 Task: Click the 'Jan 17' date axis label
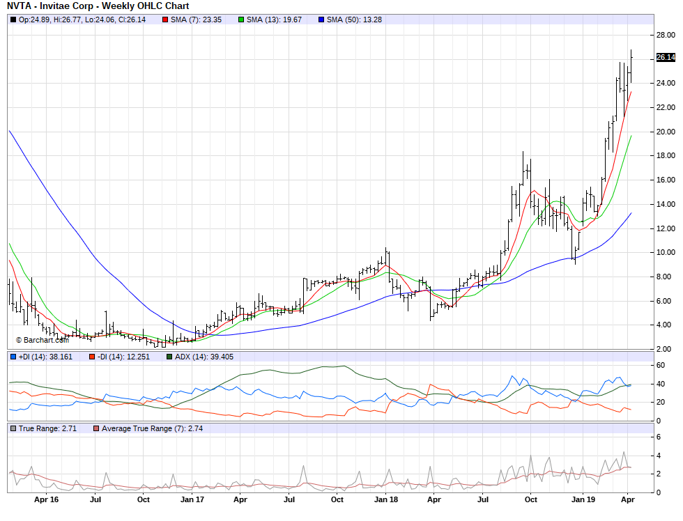pyautogui.click(x=192, y=499)
